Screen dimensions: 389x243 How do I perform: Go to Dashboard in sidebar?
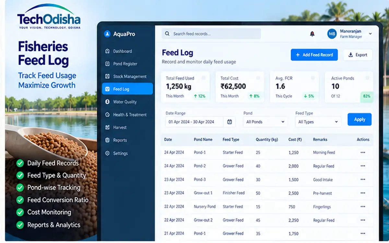pyautogui.click(x=123, y=51)
